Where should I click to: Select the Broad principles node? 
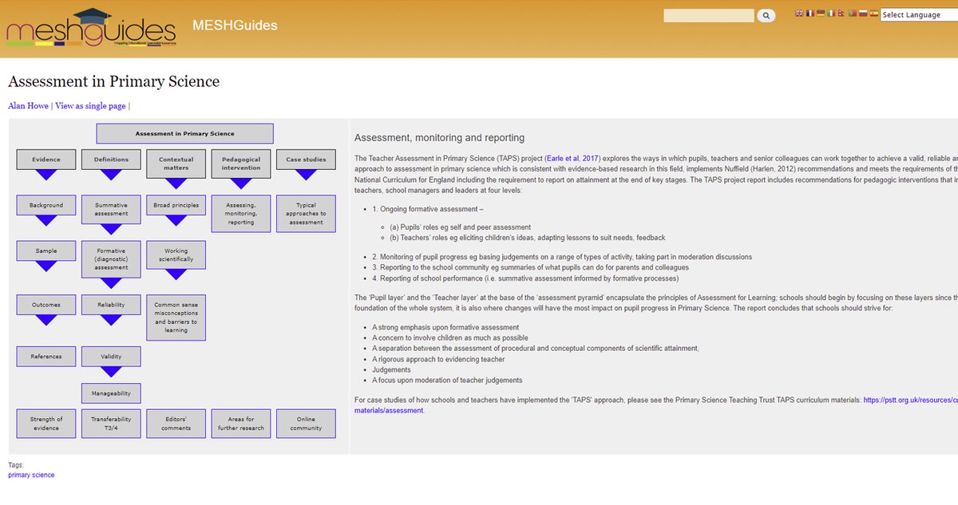point(176,205)
